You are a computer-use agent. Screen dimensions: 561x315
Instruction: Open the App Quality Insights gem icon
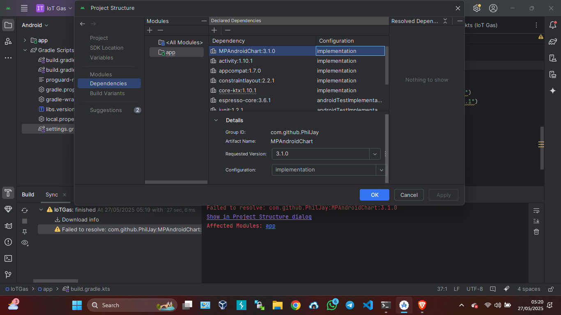(8, 209)
